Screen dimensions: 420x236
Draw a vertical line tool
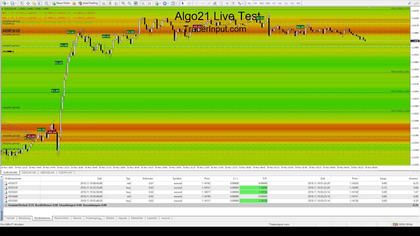click(x=197, y=3)
